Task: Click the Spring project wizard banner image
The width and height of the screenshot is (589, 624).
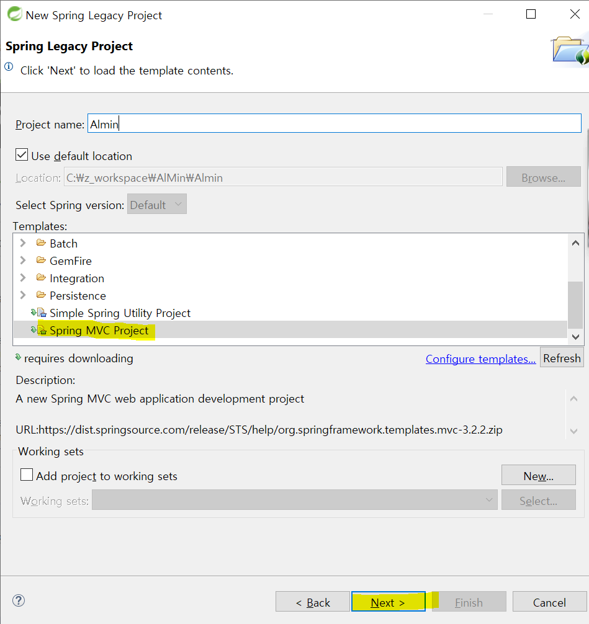Action: (x=570, y=50)
